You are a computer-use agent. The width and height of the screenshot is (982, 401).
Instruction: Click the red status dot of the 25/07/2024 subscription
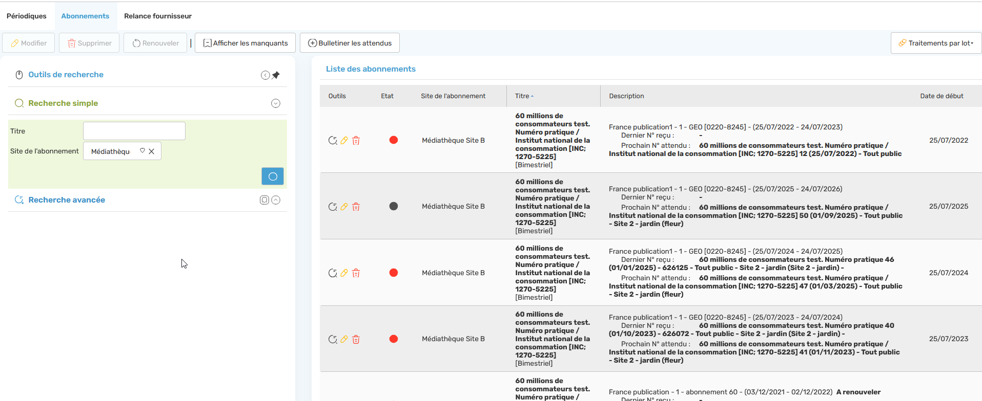tap(394, 273)
